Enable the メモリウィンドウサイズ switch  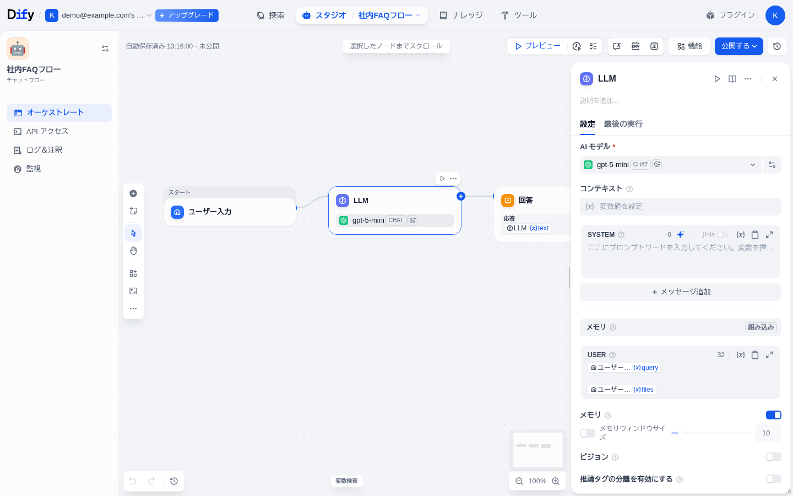(x=588, y=433)
